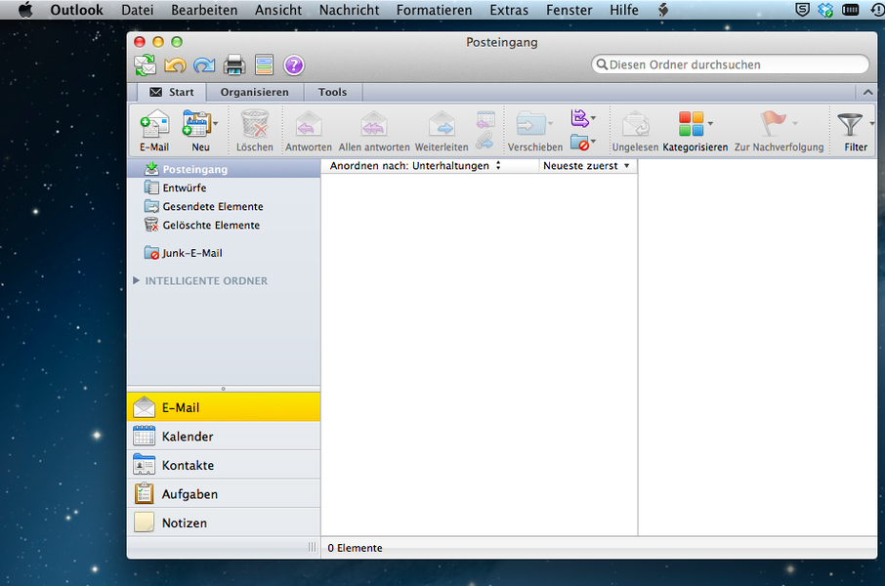Open the Extras menu
This screenshot has width=885, height=586.
[x=509, y=10]
